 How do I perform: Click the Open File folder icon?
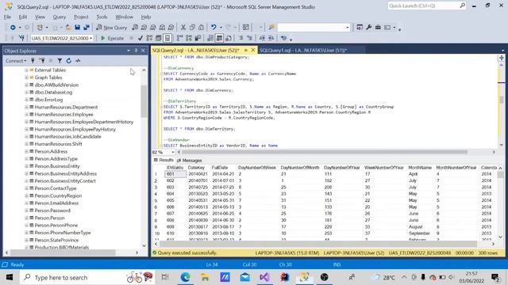68,28
